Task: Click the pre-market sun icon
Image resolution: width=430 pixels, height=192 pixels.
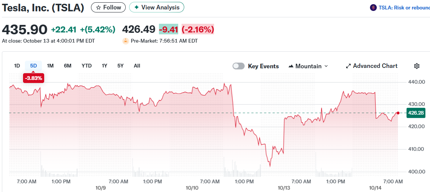Action: tap(126, 41)
